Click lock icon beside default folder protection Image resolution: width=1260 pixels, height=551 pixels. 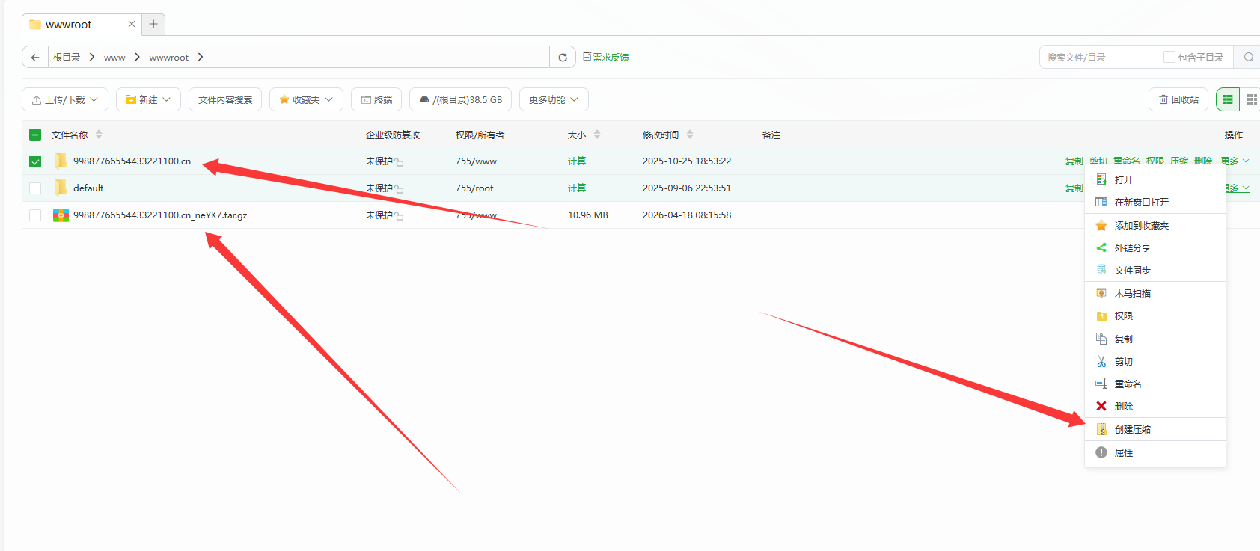click(400, 189)
